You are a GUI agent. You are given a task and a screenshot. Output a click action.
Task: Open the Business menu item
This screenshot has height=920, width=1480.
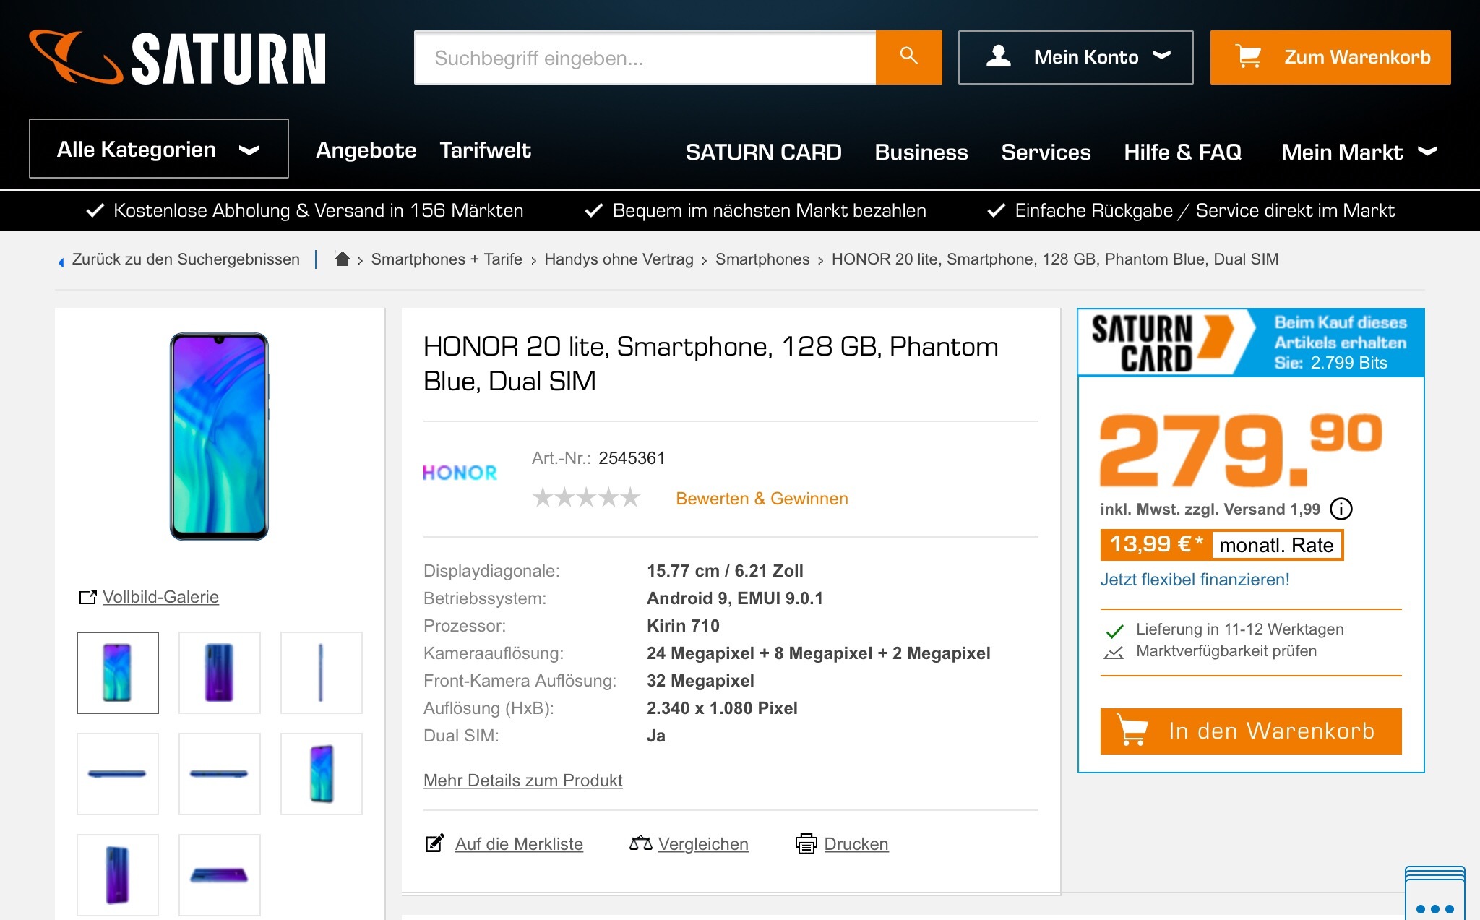[x=921, y=152]
